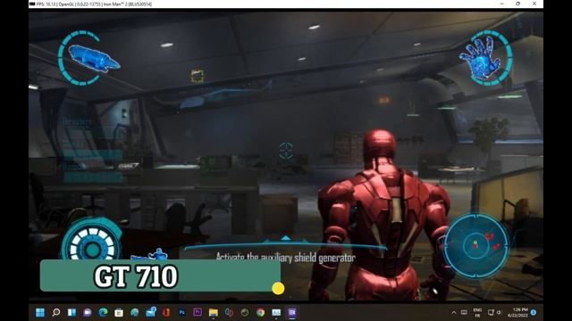Open network status tray icon
The image size is (572, 321).
(x=491, y=312)
